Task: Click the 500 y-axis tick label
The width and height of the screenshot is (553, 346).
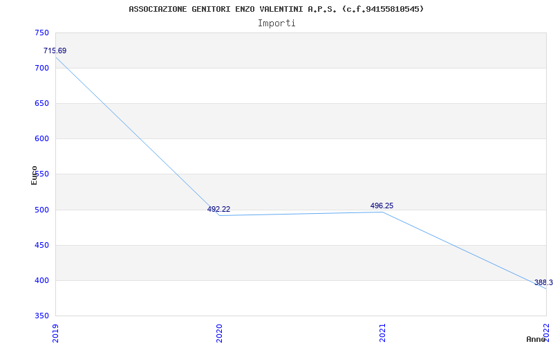Action: point(41,210)
